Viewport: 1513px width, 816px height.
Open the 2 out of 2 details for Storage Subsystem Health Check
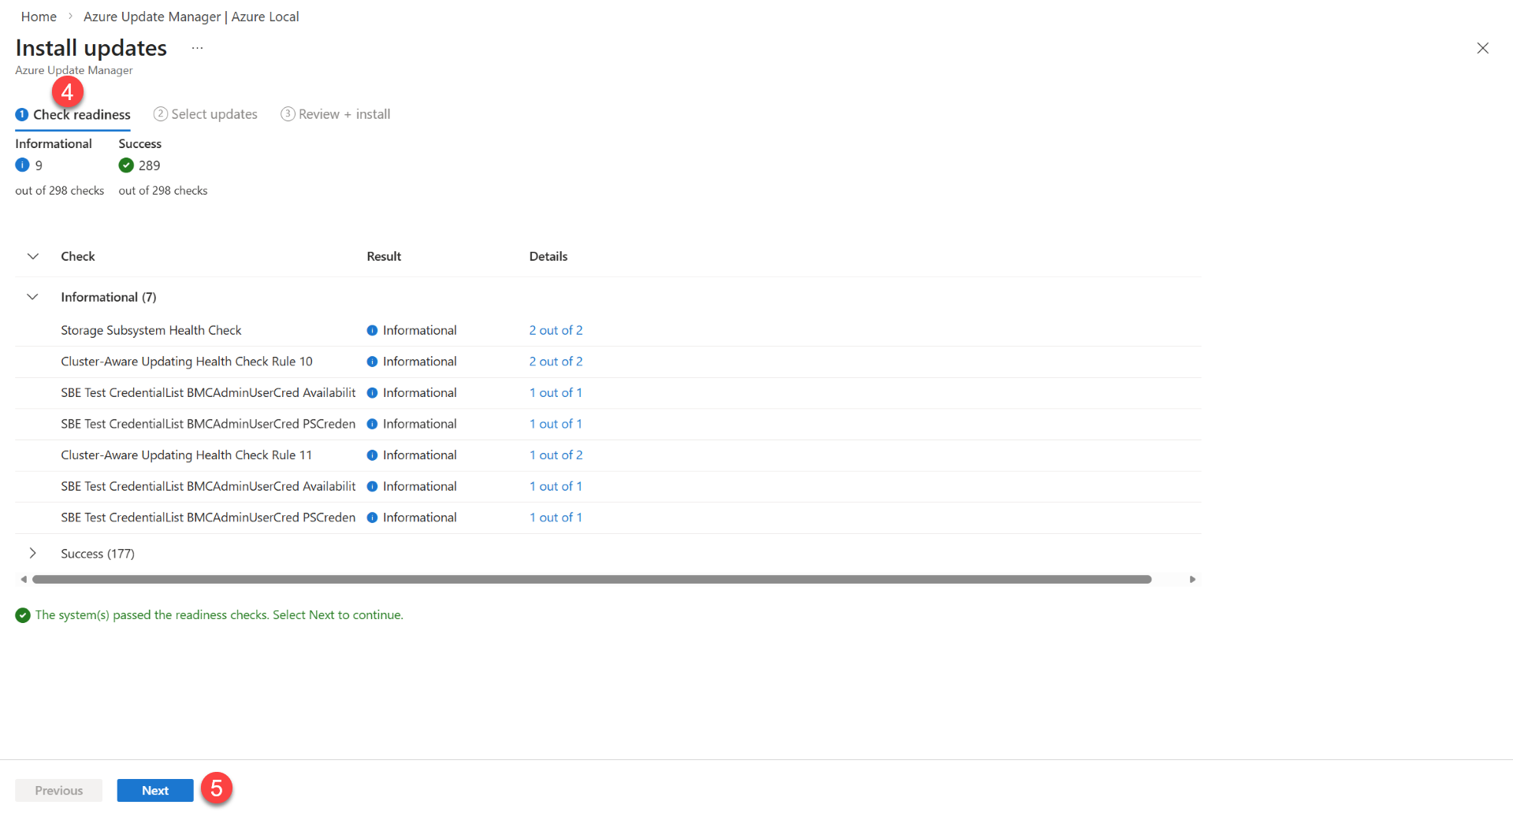556,331
